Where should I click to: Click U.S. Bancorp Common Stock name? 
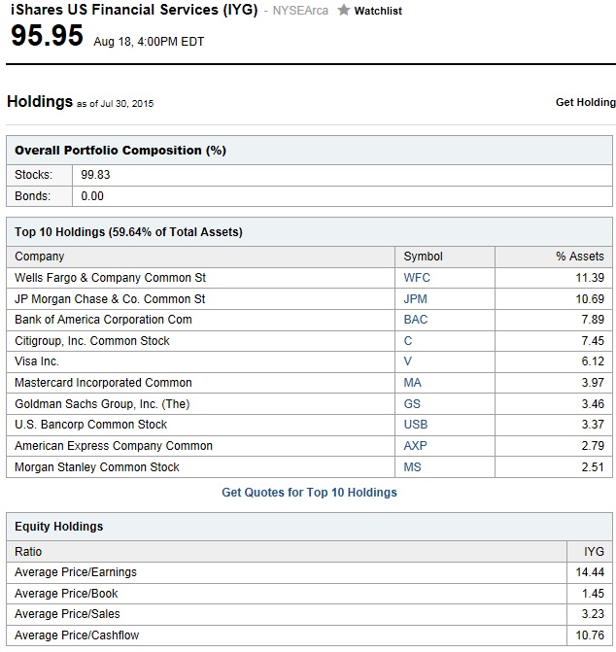tap(90, 425)
